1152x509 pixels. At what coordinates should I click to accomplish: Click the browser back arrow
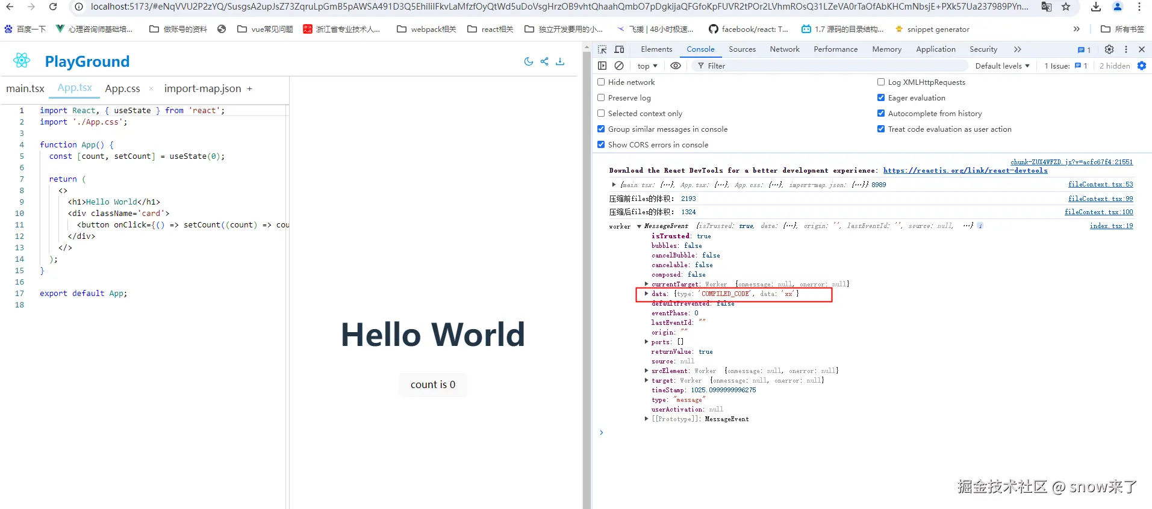(x=10, y=7)
